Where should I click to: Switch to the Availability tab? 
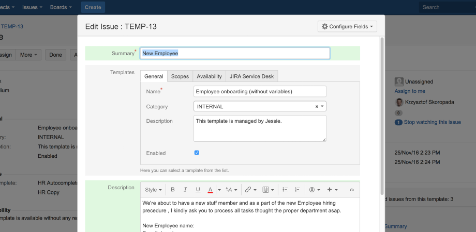pos(209,76)
